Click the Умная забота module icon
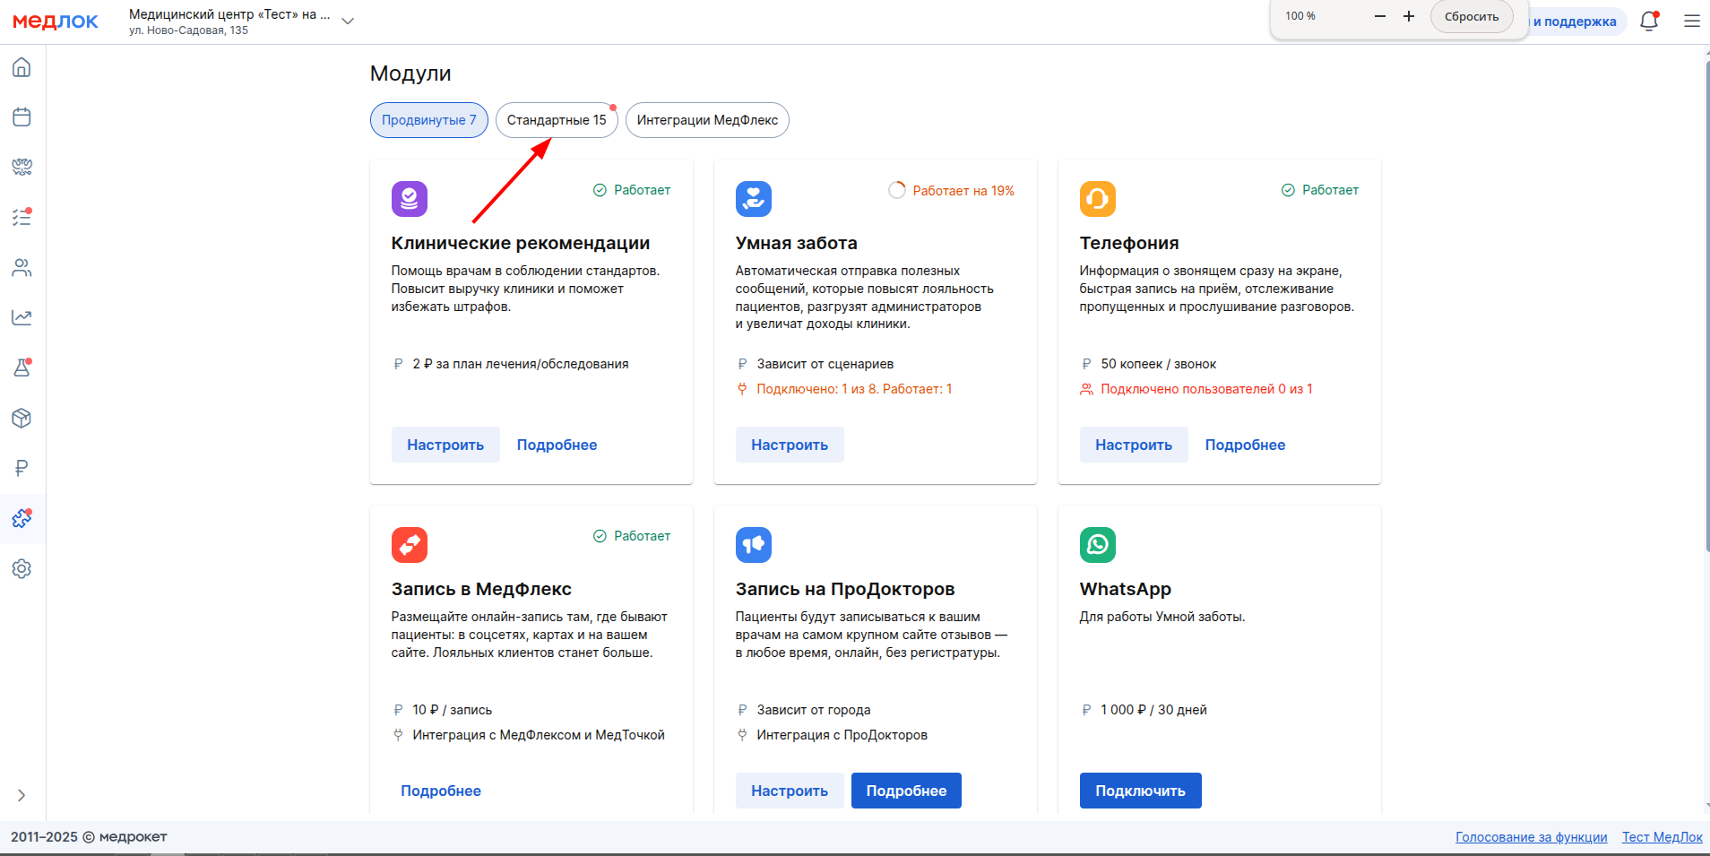Image resolution: width=1710 pixels, height=856 pixels. (x=754, y=199)
